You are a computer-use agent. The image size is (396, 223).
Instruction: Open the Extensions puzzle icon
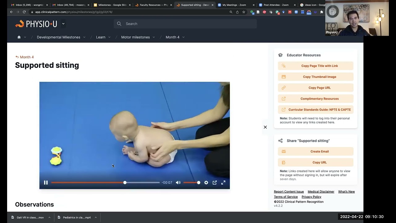pyautogui.click(x=321, y=12)
